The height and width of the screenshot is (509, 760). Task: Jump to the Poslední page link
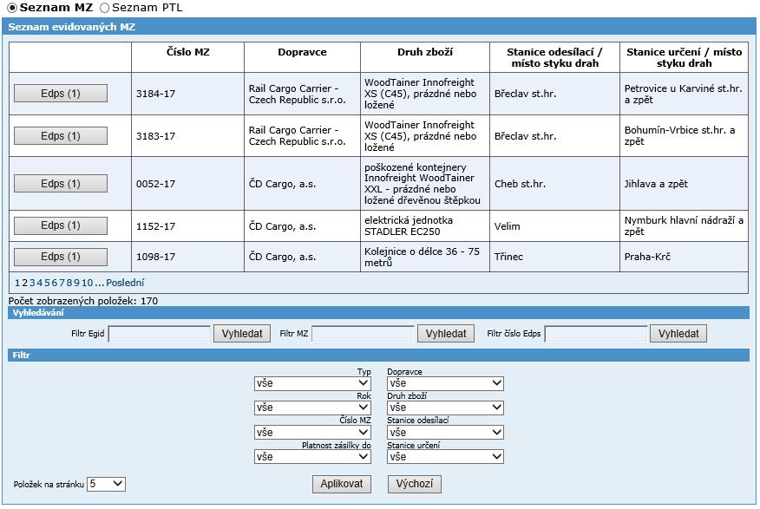(x=125, y=283)
